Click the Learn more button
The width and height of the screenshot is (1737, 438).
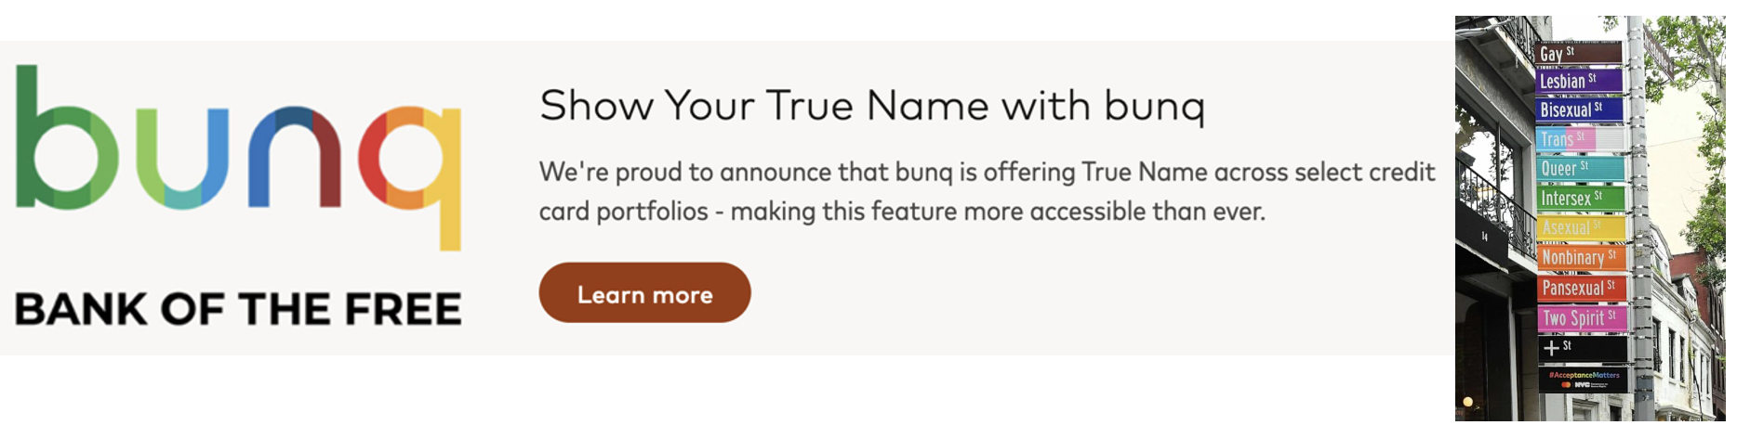point(644,293)
